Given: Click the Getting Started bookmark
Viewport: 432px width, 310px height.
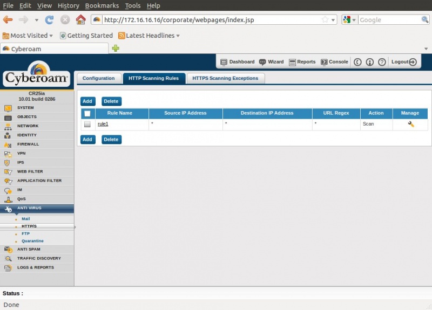Looking at the screenshot, I should point(86,36).
